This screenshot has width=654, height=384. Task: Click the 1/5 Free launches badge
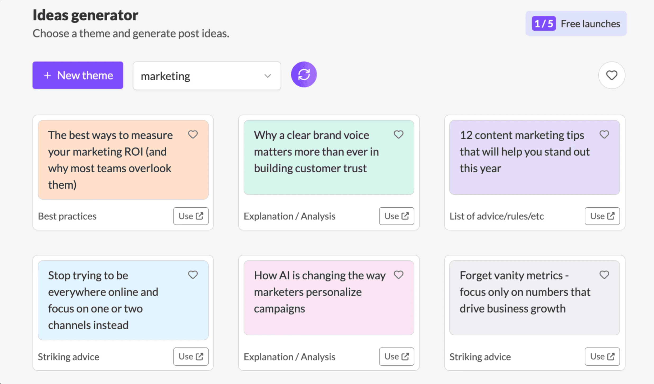pos(576,24)
